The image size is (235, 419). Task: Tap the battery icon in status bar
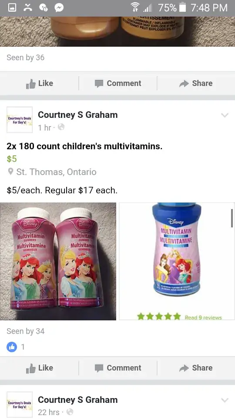click(x=182, y=8)
